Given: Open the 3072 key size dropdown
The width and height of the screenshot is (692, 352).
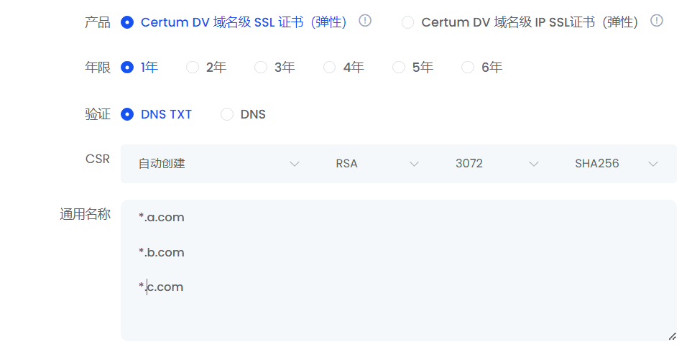Looking at the screenshot, I should coord(497,164).
